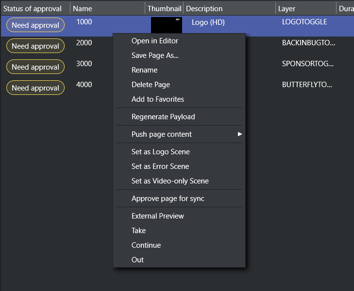354x291 pixels.
Task: Sort by Status of approval column header
Action: pyautogui.click(x=33, y=9)
